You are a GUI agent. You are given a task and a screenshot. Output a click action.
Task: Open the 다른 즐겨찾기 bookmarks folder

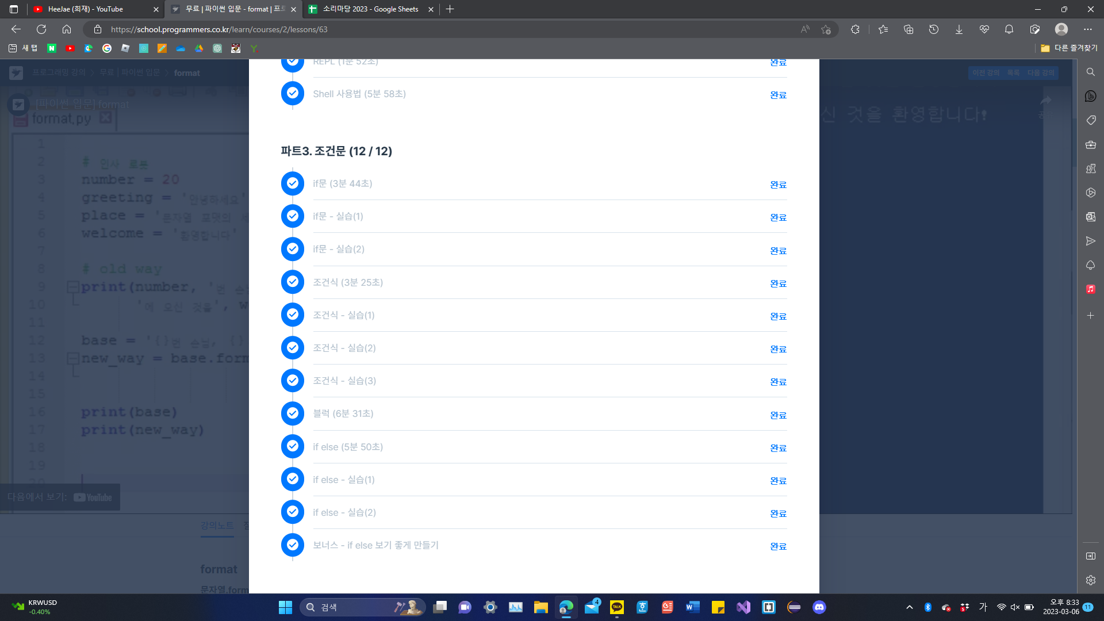[1069, 48]
